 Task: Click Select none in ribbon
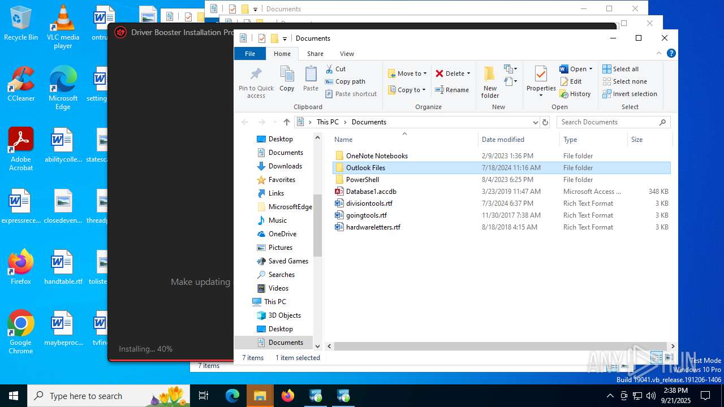pos(624,81)
